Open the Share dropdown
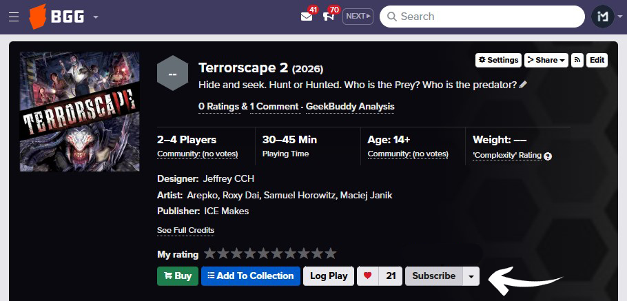Screen dimensions: 627x301 coord(546,60)
